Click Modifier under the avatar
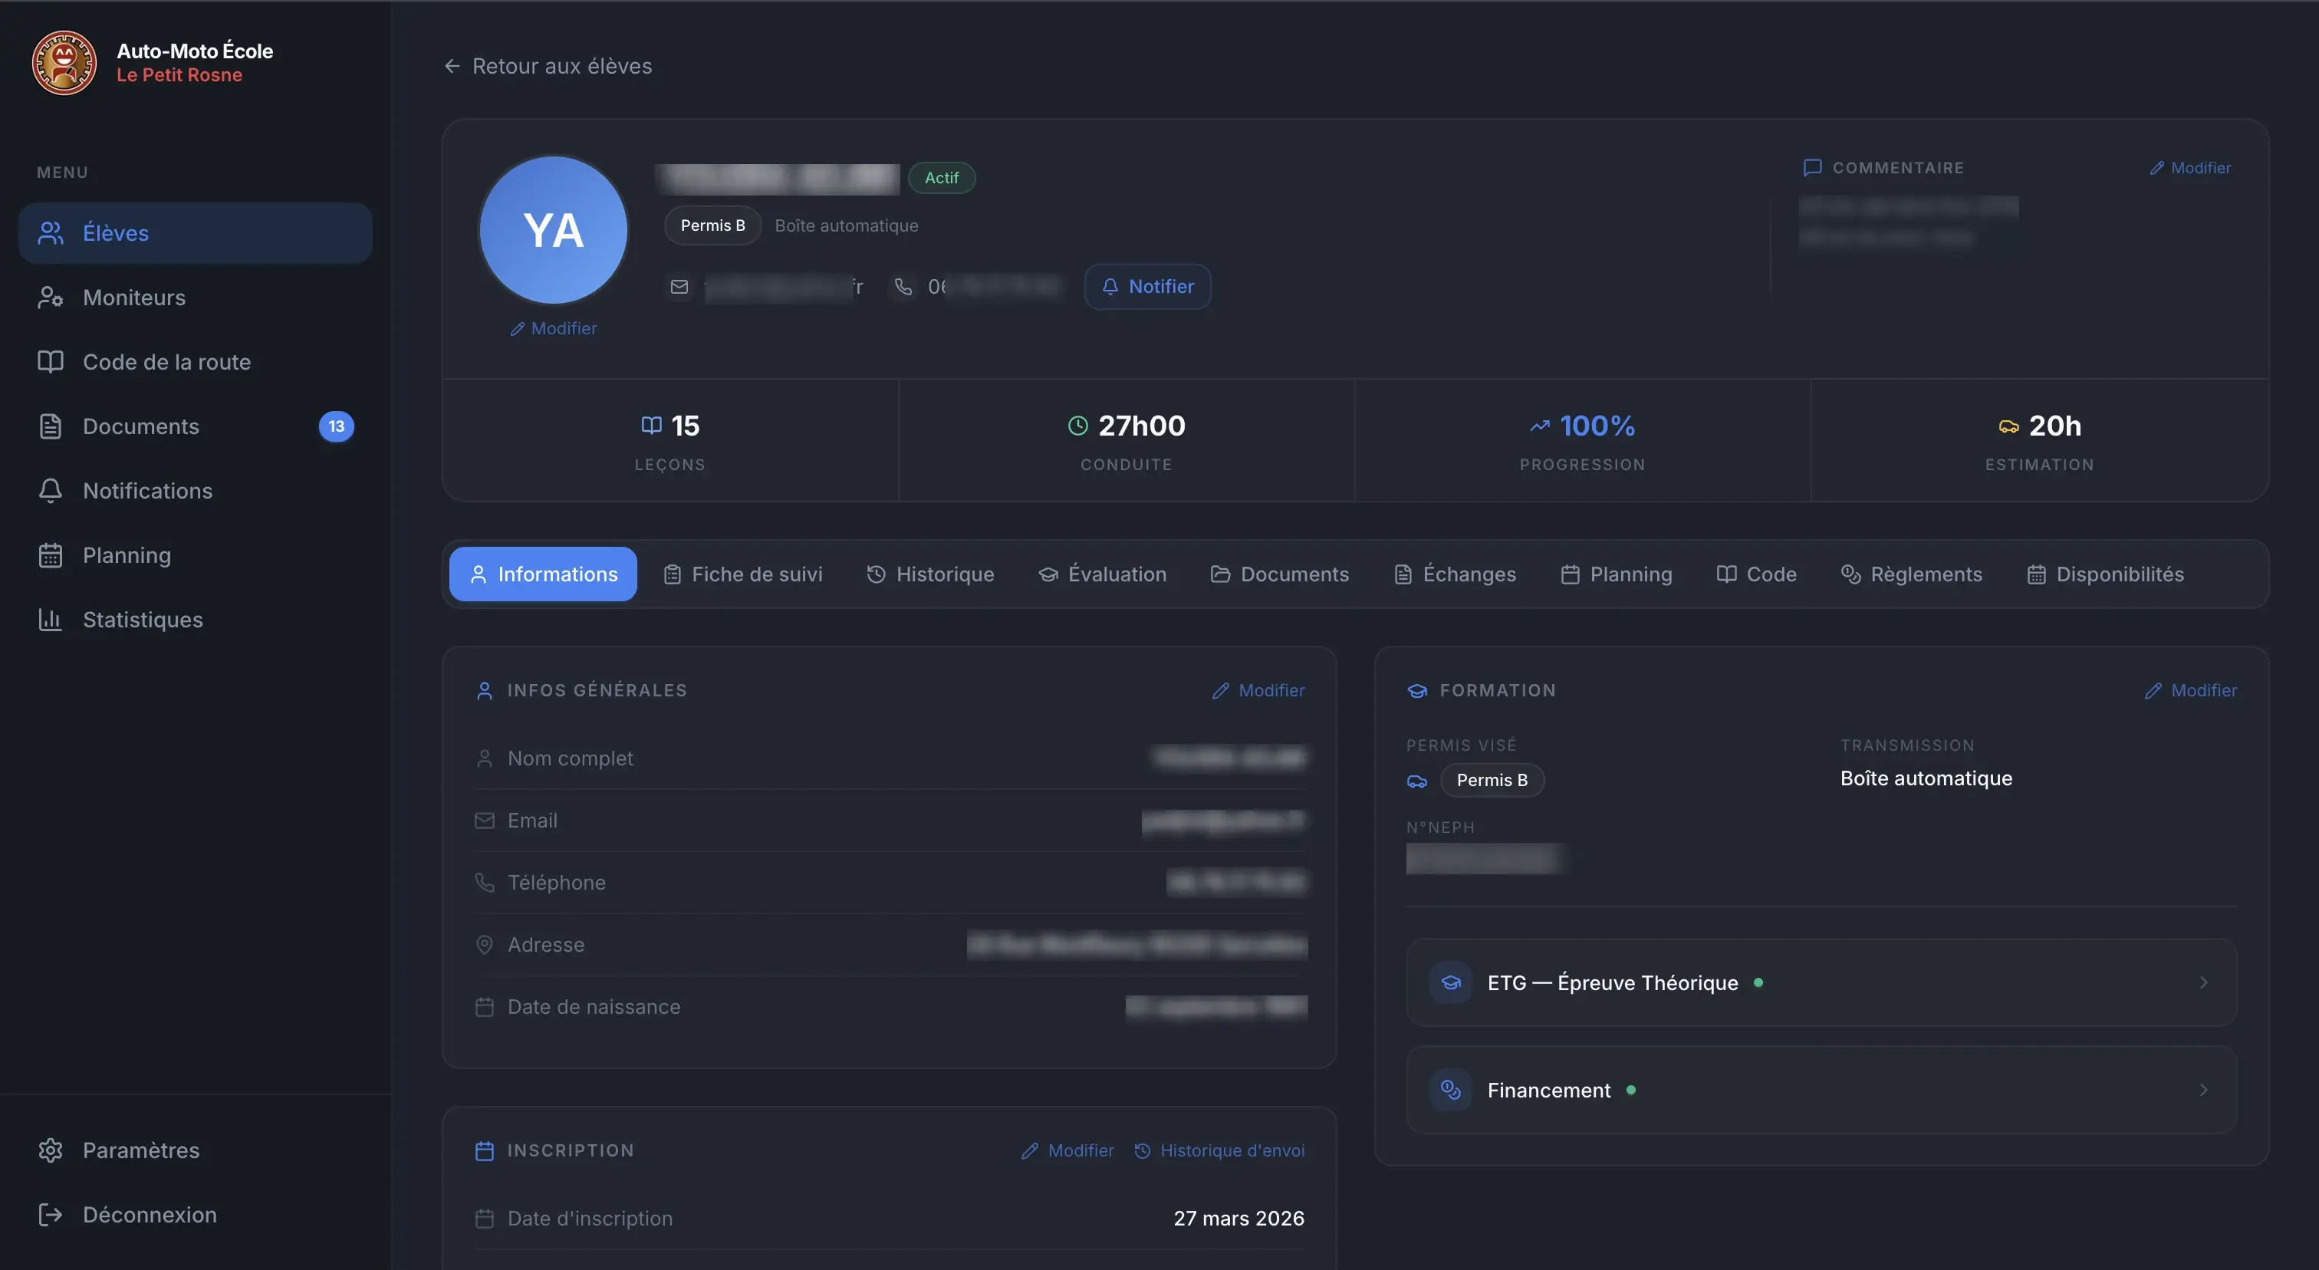Viewport: 2319px width, 1270px height. click(x=554, y=328)
